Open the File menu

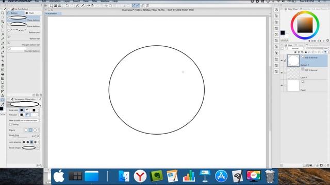pyautogui.click(x=37, y=1)
